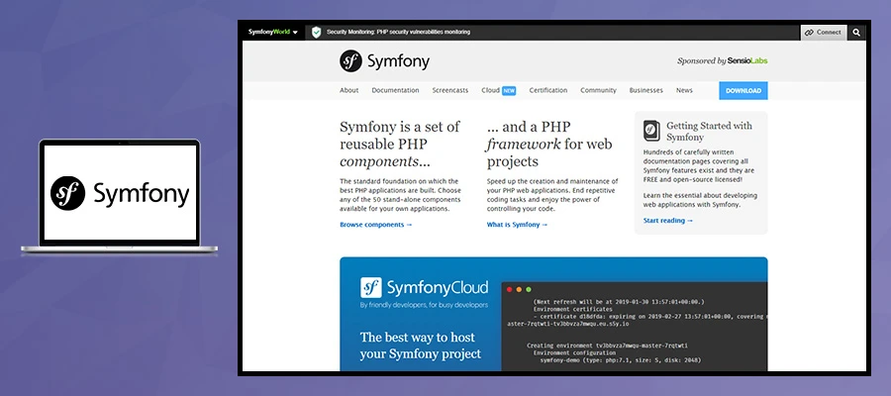
Task: Click the green terminal window dot
Action: [529, 290]
